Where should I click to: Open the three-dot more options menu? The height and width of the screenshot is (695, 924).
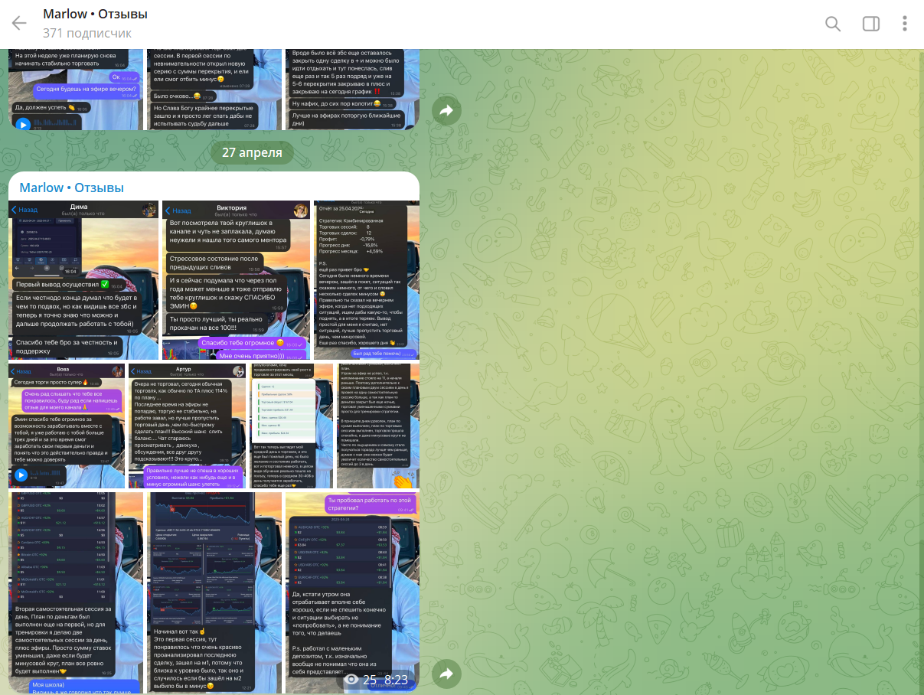905,24
